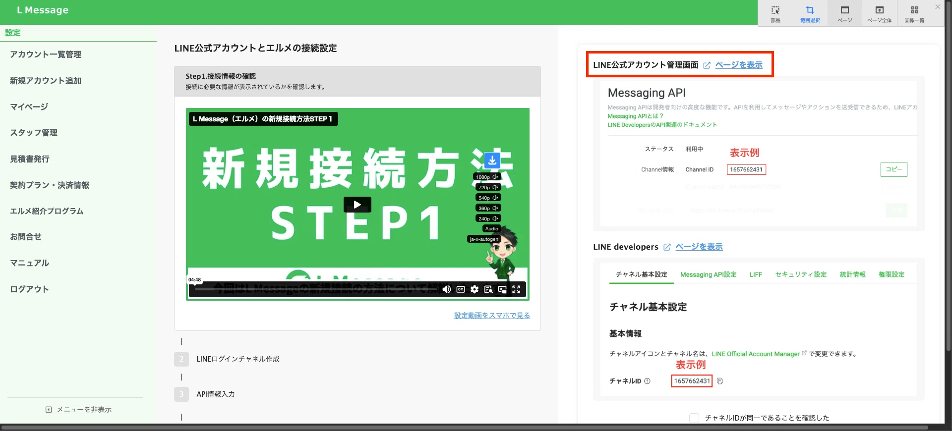
Task: Open the セキュリティ設定 tab
Action: 801,274
